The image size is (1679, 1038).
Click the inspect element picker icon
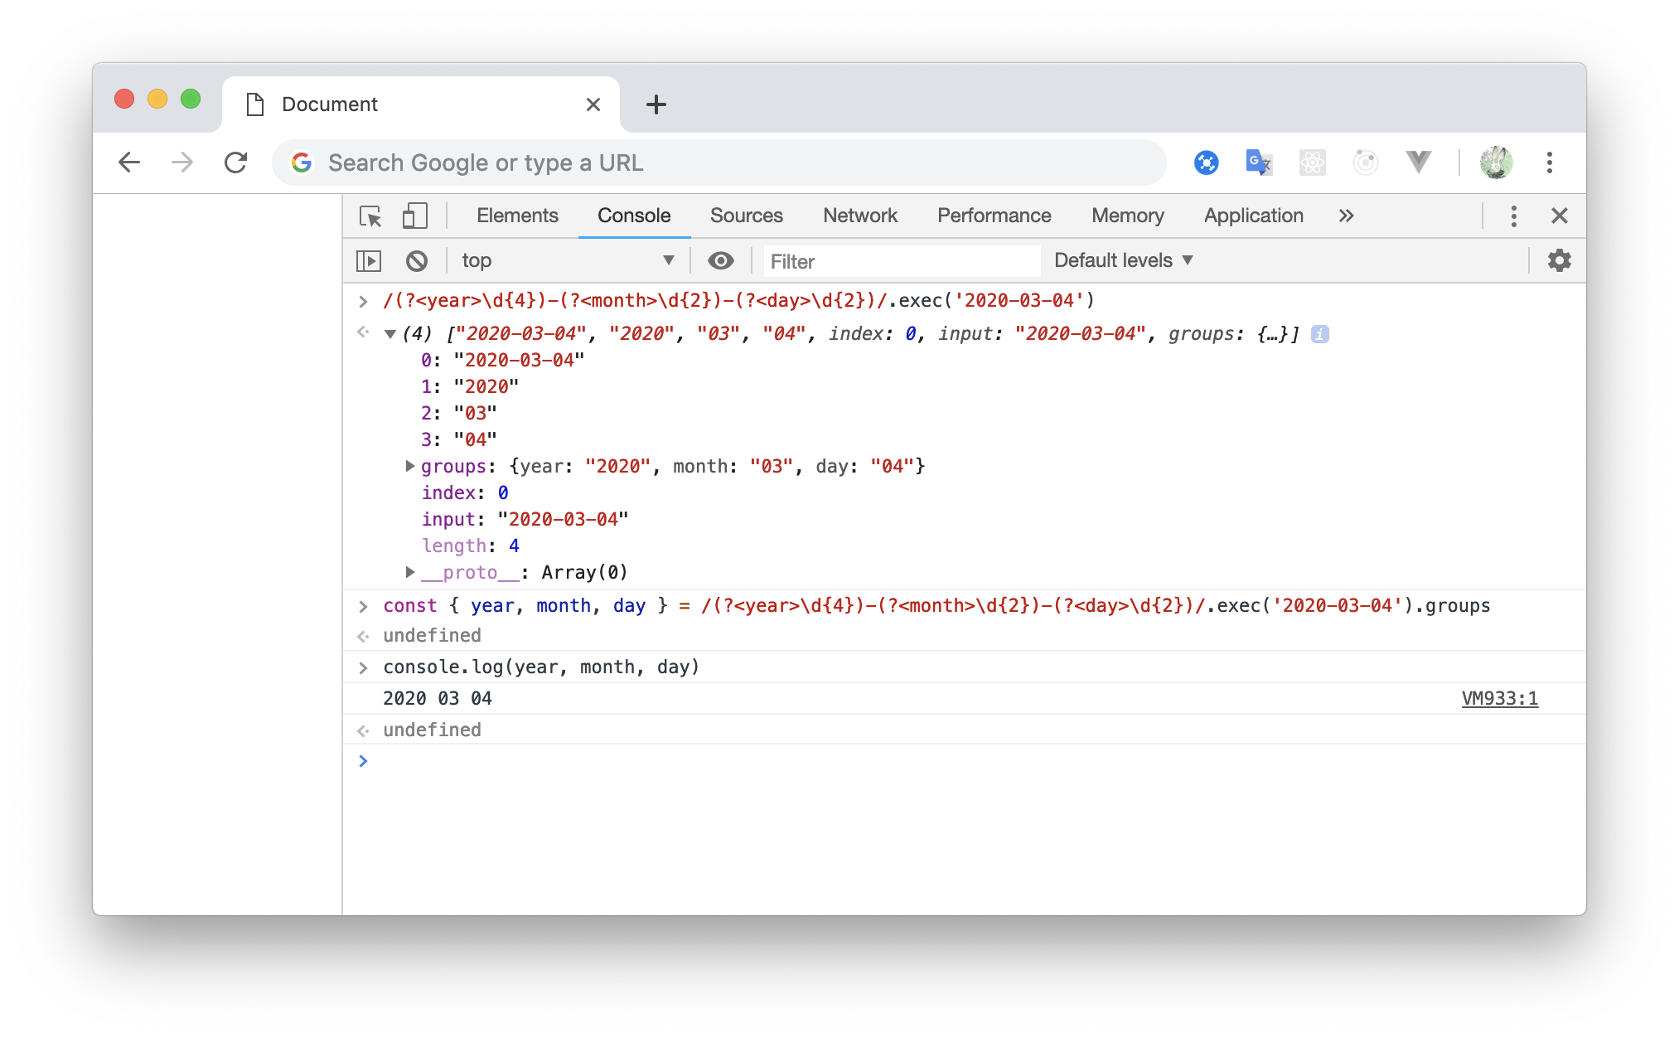(x=370, y=216)
